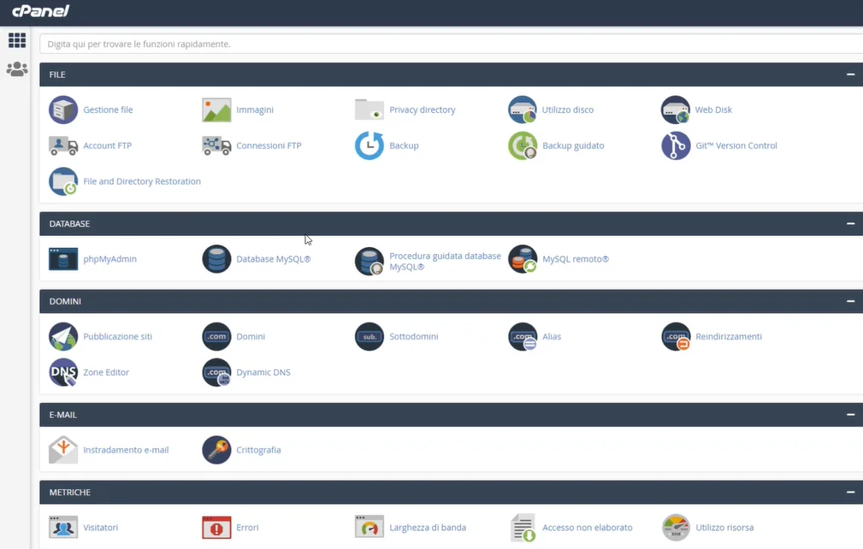
Task: Click the Account FTP truck icon
Action: click(63, 145)
